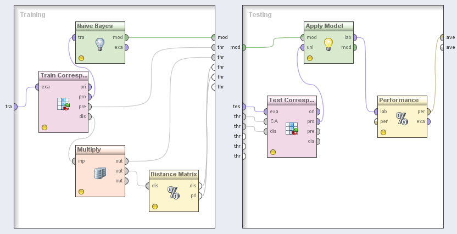Click the 'exa' input port of Train Correspondence
Screen dimensions: 457x234
point(37,87)
